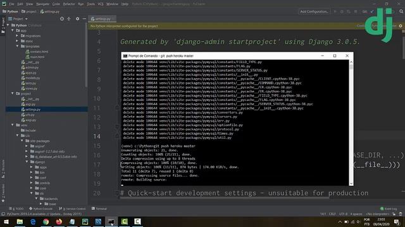Collapse the django folder in tree
Screen dimensions: 405x227
click(27, 162)
